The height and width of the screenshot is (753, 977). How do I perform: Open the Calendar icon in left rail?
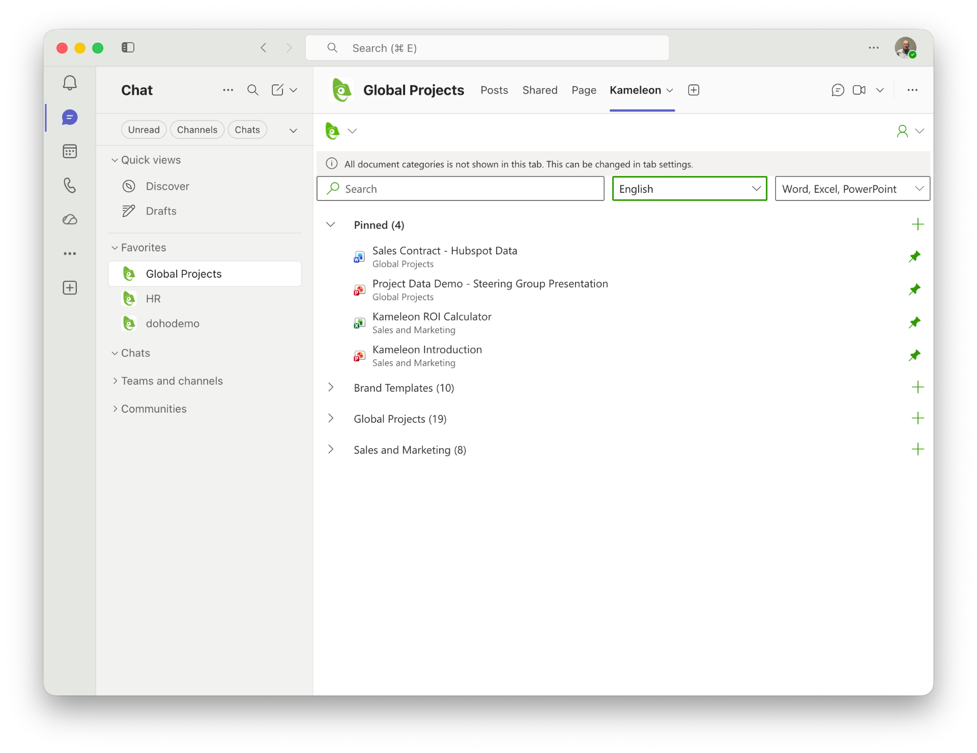(x=70, y=152)
